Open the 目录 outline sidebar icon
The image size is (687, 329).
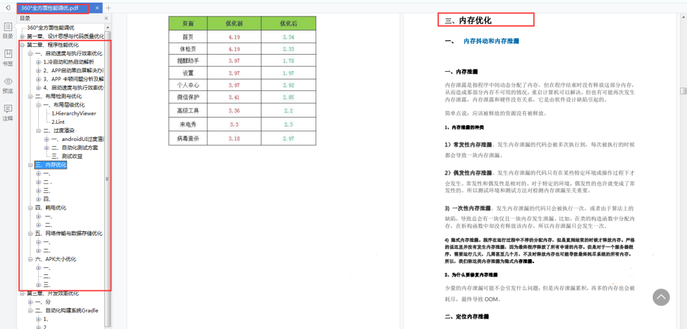pyautogui.click(x=8, y=27)
